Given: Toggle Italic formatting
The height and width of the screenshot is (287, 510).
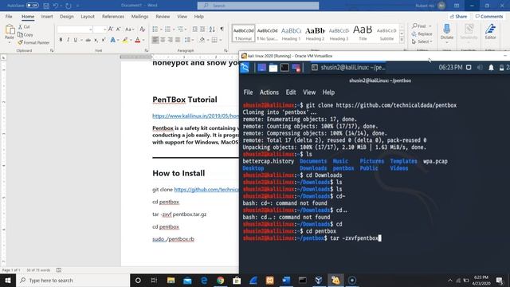Looking at the screenshot, I should (x=68, y=40).
